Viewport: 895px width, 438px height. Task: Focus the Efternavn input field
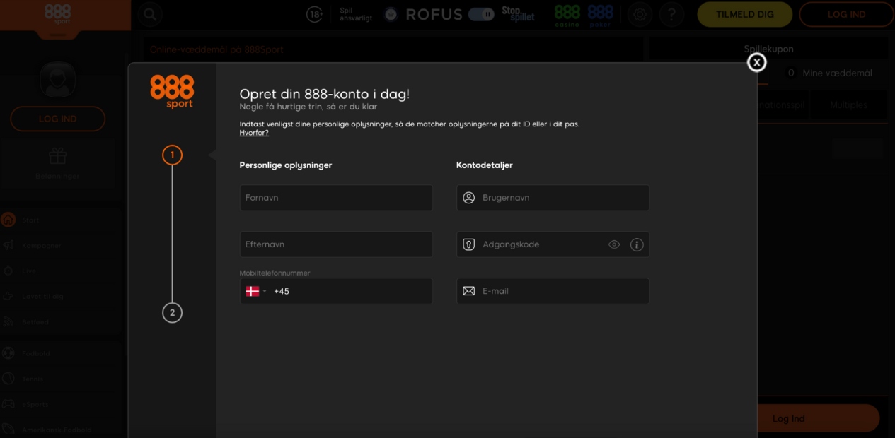coord(336,244)
